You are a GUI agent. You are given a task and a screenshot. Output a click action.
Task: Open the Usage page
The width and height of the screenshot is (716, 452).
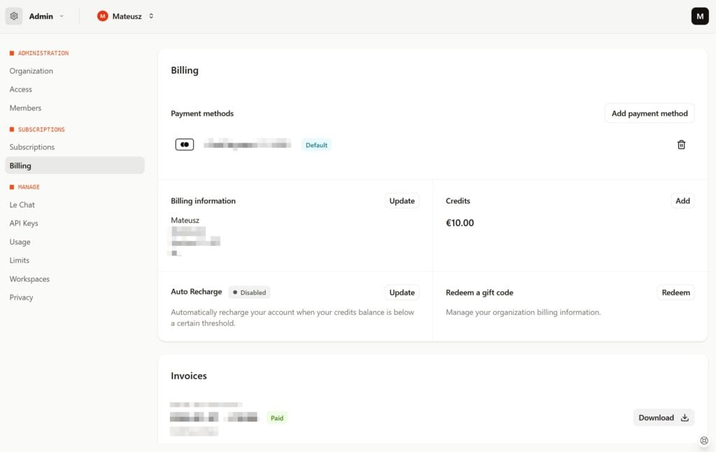pyautogui.click(x=20, y=242)
